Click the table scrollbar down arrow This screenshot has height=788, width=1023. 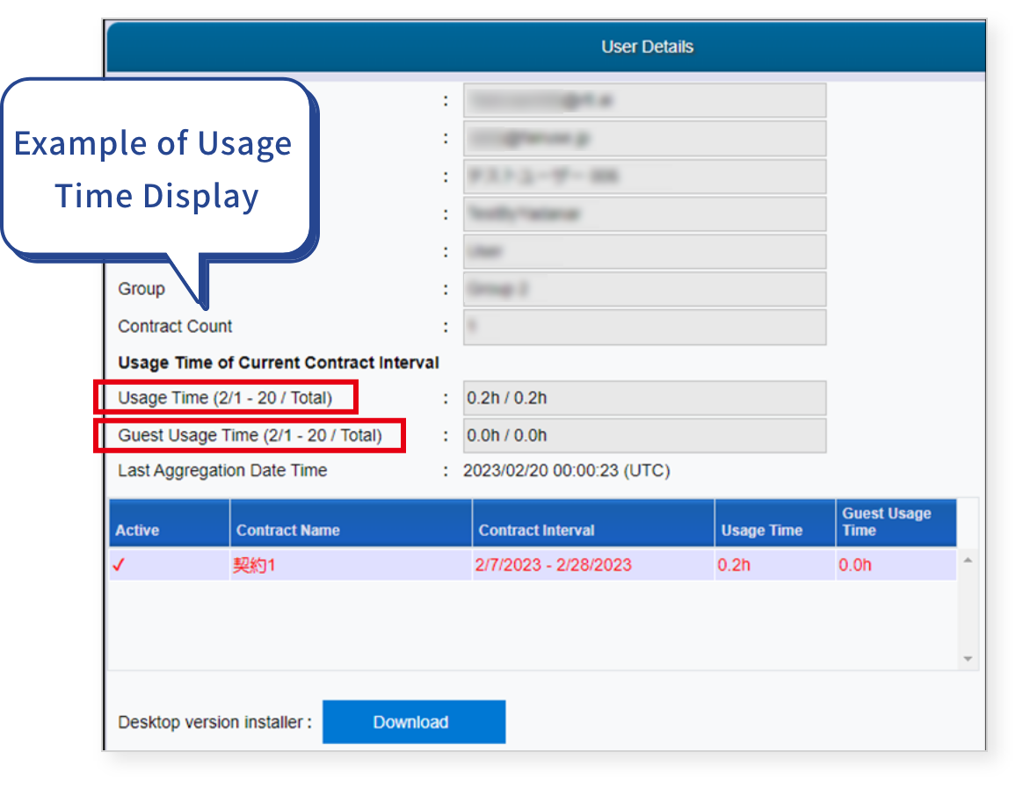(969, 659)
